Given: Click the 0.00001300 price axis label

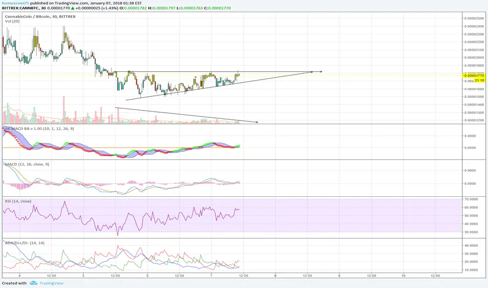Looking at the screenshot, I should tap(474, 113).
